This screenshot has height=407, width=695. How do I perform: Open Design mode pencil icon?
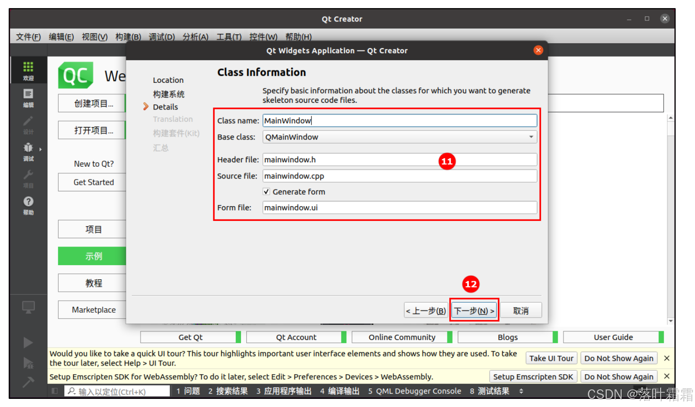click(28, 125)
